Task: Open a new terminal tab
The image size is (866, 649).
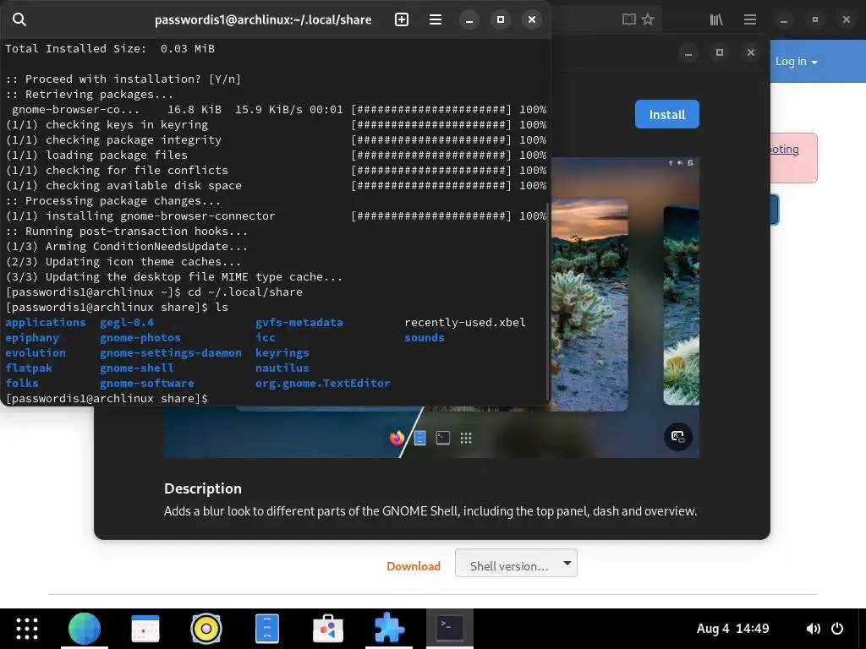Action: point(402,20)
